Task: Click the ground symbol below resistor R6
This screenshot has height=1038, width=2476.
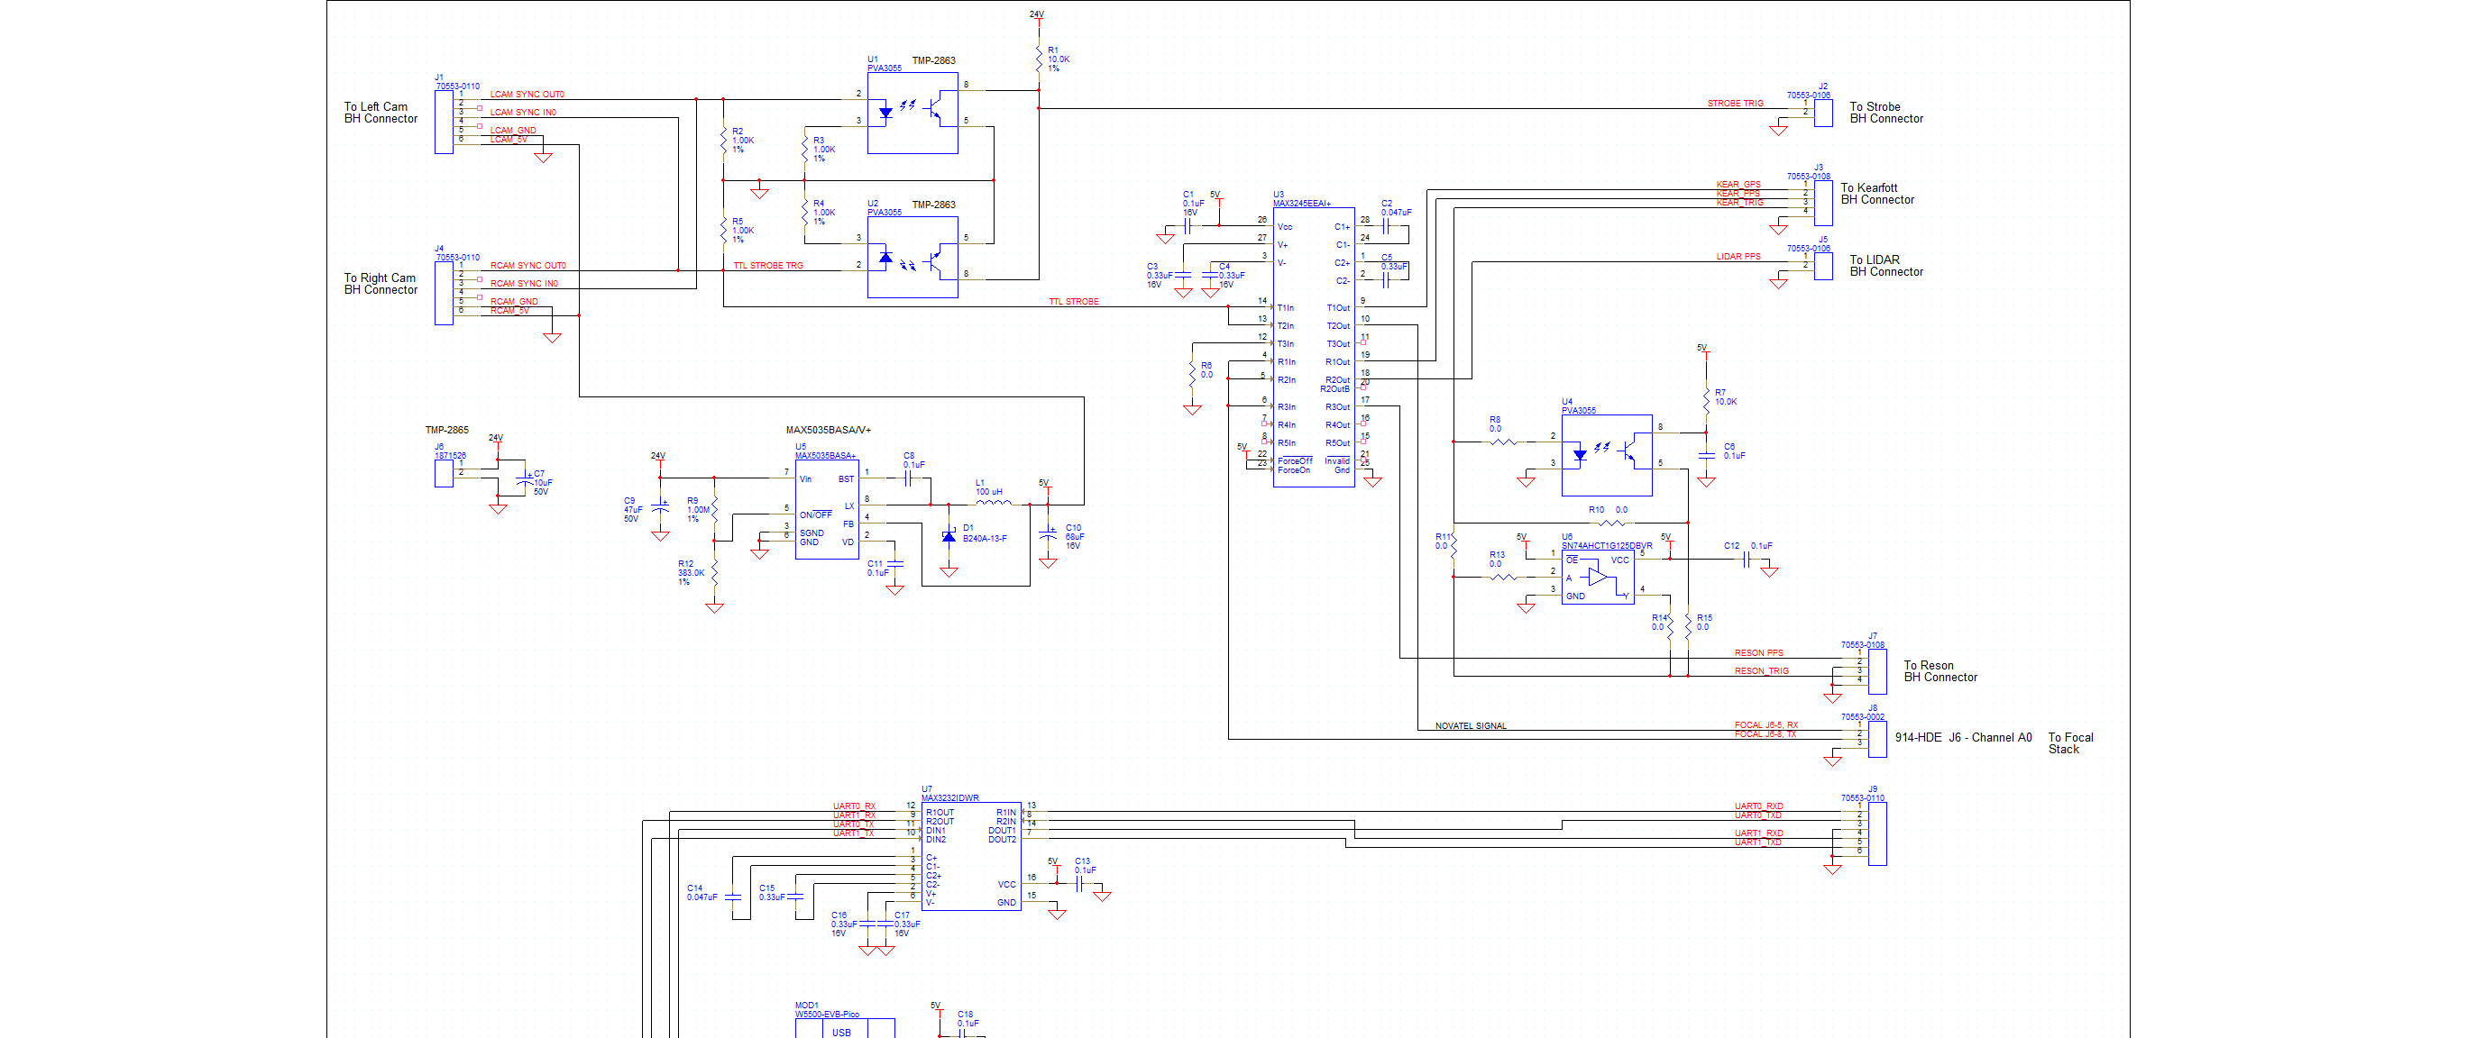Action: tap(1192, 409)
